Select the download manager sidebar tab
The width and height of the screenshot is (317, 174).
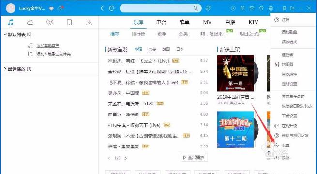coord(89,22)
